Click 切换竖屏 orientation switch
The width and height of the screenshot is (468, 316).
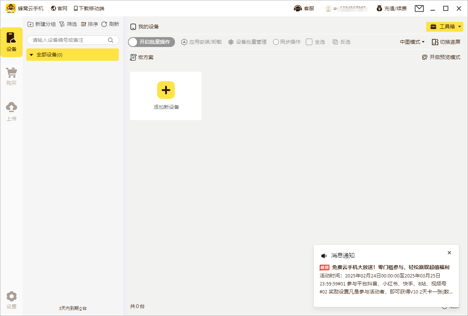pyautogui.click(x=446, y=42)
